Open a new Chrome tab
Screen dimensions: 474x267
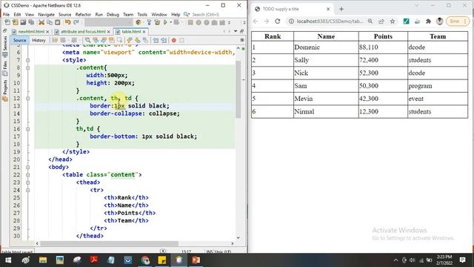point(341,9)
